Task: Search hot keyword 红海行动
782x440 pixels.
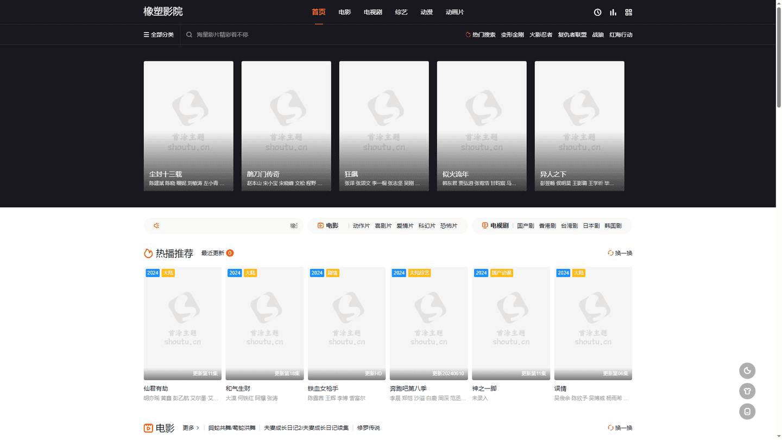Action: click(x=621, y=34)
